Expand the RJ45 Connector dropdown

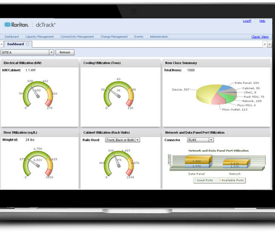211,140
